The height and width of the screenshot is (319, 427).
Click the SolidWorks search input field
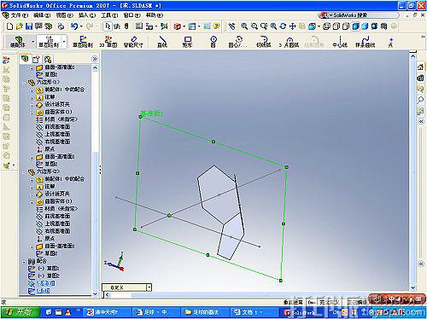pyautogui.click(x=366, y=15)
